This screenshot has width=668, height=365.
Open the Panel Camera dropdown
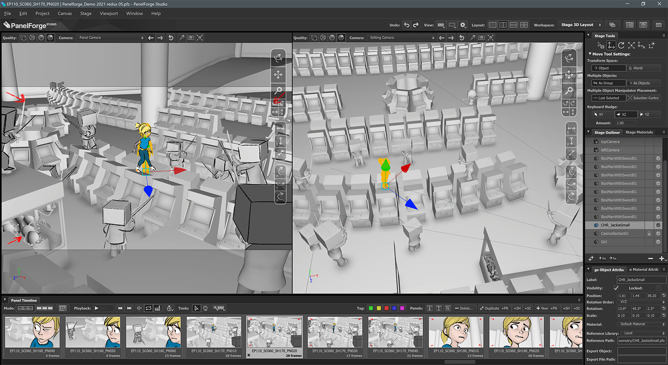(x=111, y=38)
